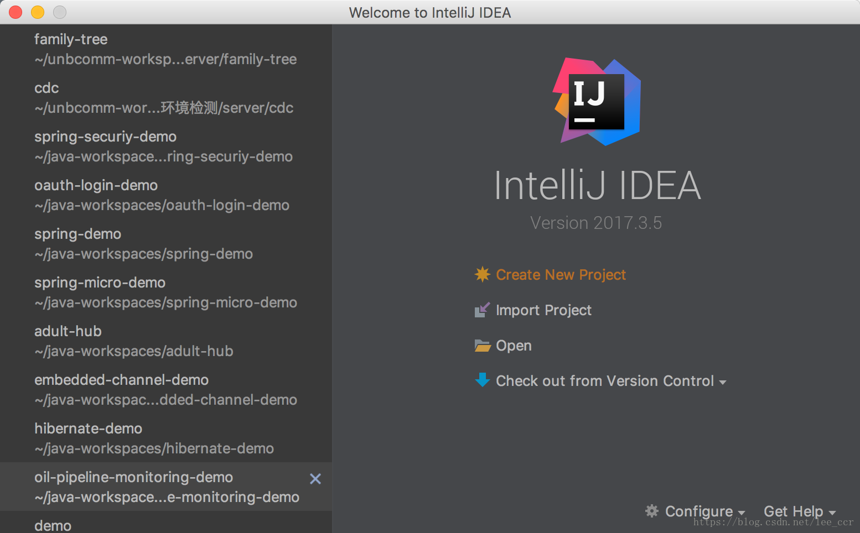
Task: Remove oil-pipeline-monitoring-demo with the X icon
Action: point(315,479)
